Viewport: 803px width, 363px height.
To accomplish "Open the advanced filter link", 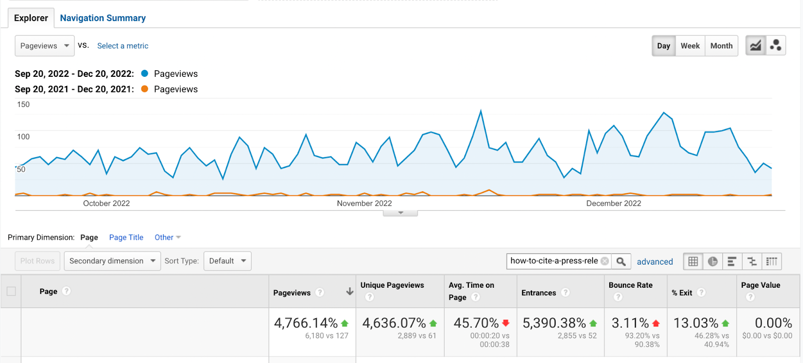I will point(655,262).
